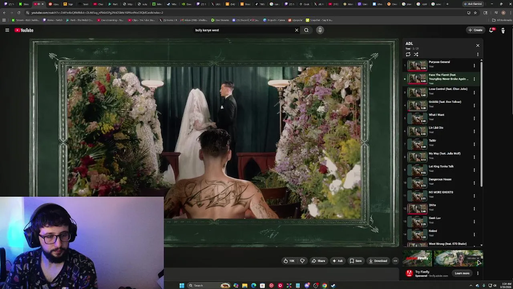The height and width of the screenshot is (289, 513).
Task: Open options for 'Naked' track
Action: pyautogui.click(x=474, y=234)
